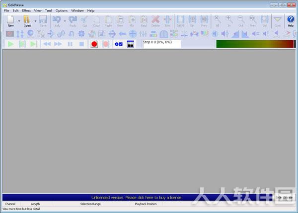The width and height of the screenshot is (298, 213).
Task: Click the Save floppy disk icon
Action: click(x=43, y=21)
